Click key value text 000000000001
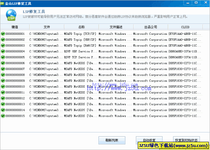 [x=15, y=34]
